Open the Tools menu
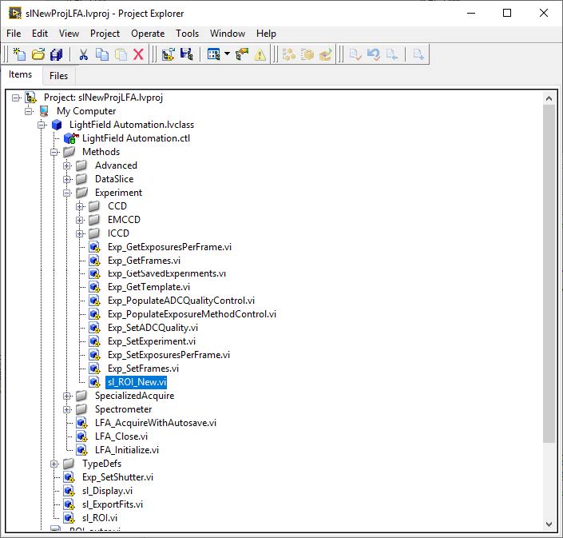Viewport: 563px width, 538px height. [x=187, y=34]
